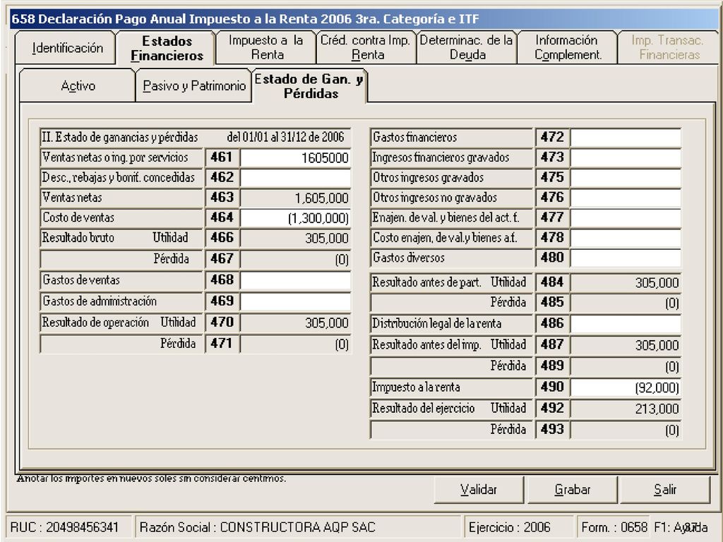Edit field 490 Impuesto a la renta

tap(626, 387)
